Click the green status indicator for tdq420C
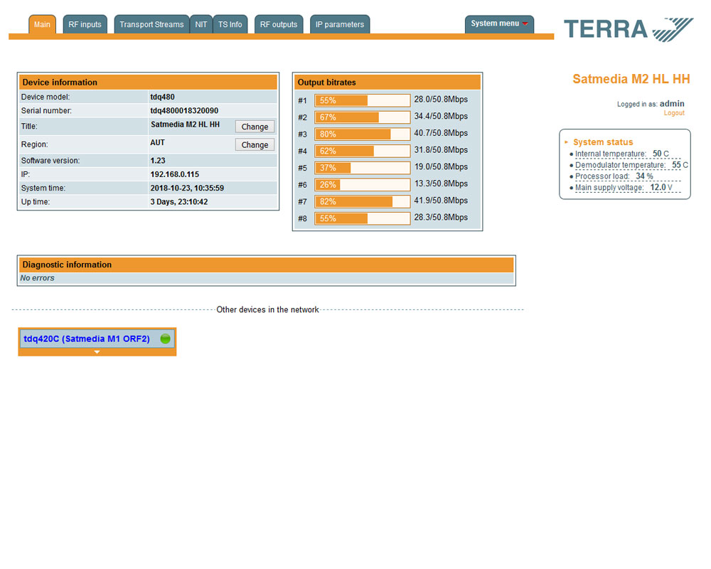Viewport: 711px width, 569px height. tap(166, 339)
